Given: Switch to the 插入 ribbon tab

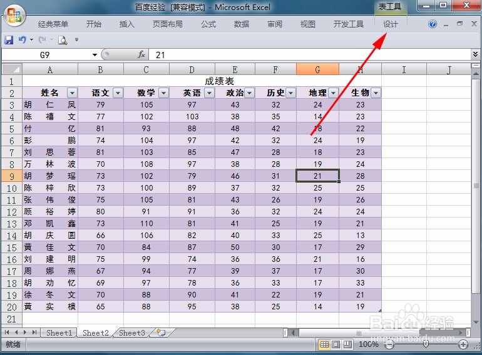Looking at the screenshot, I should pos(126,24).
